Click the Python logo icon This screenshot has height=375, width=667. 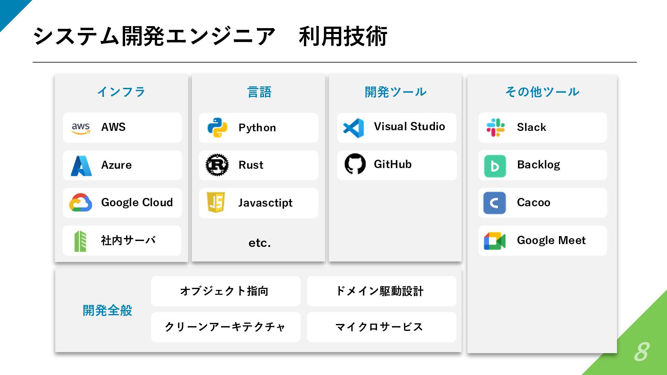217,128
